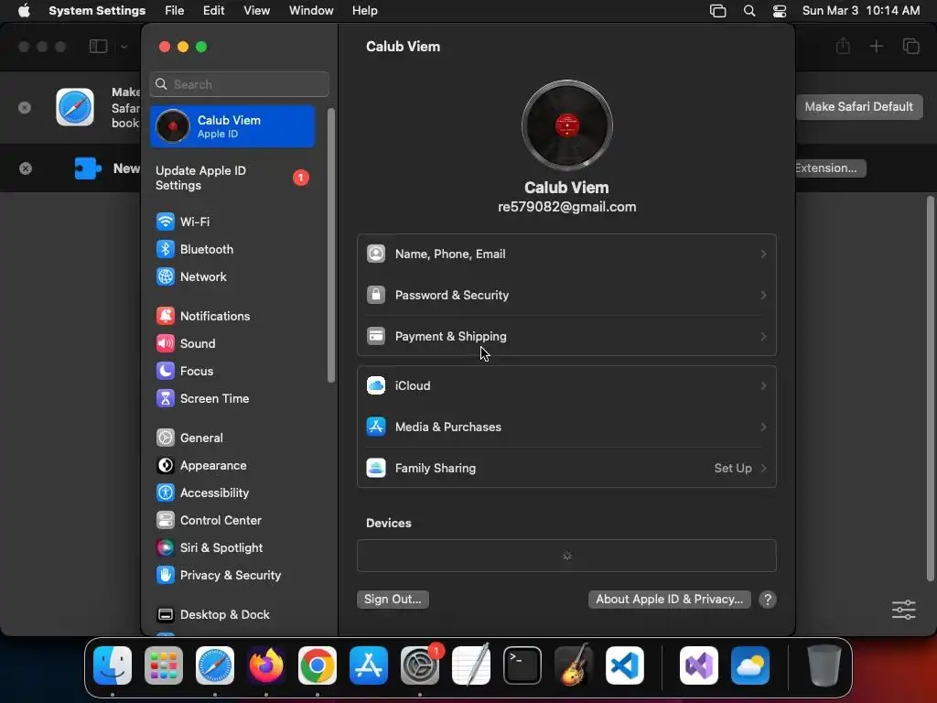Viewport: 937px width, 703px height.
Task: Launch Finder from the Dock
Action: 113,665
